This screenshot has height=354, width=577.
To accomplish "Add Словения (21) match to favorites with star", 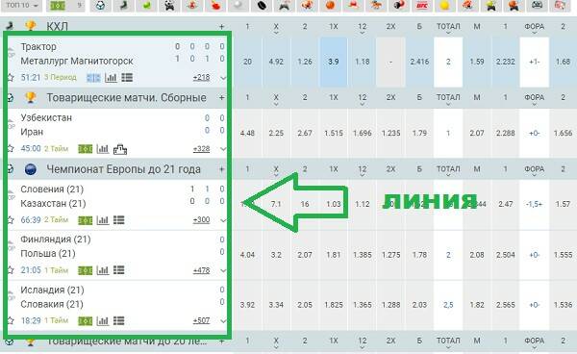I will [11, 220].
